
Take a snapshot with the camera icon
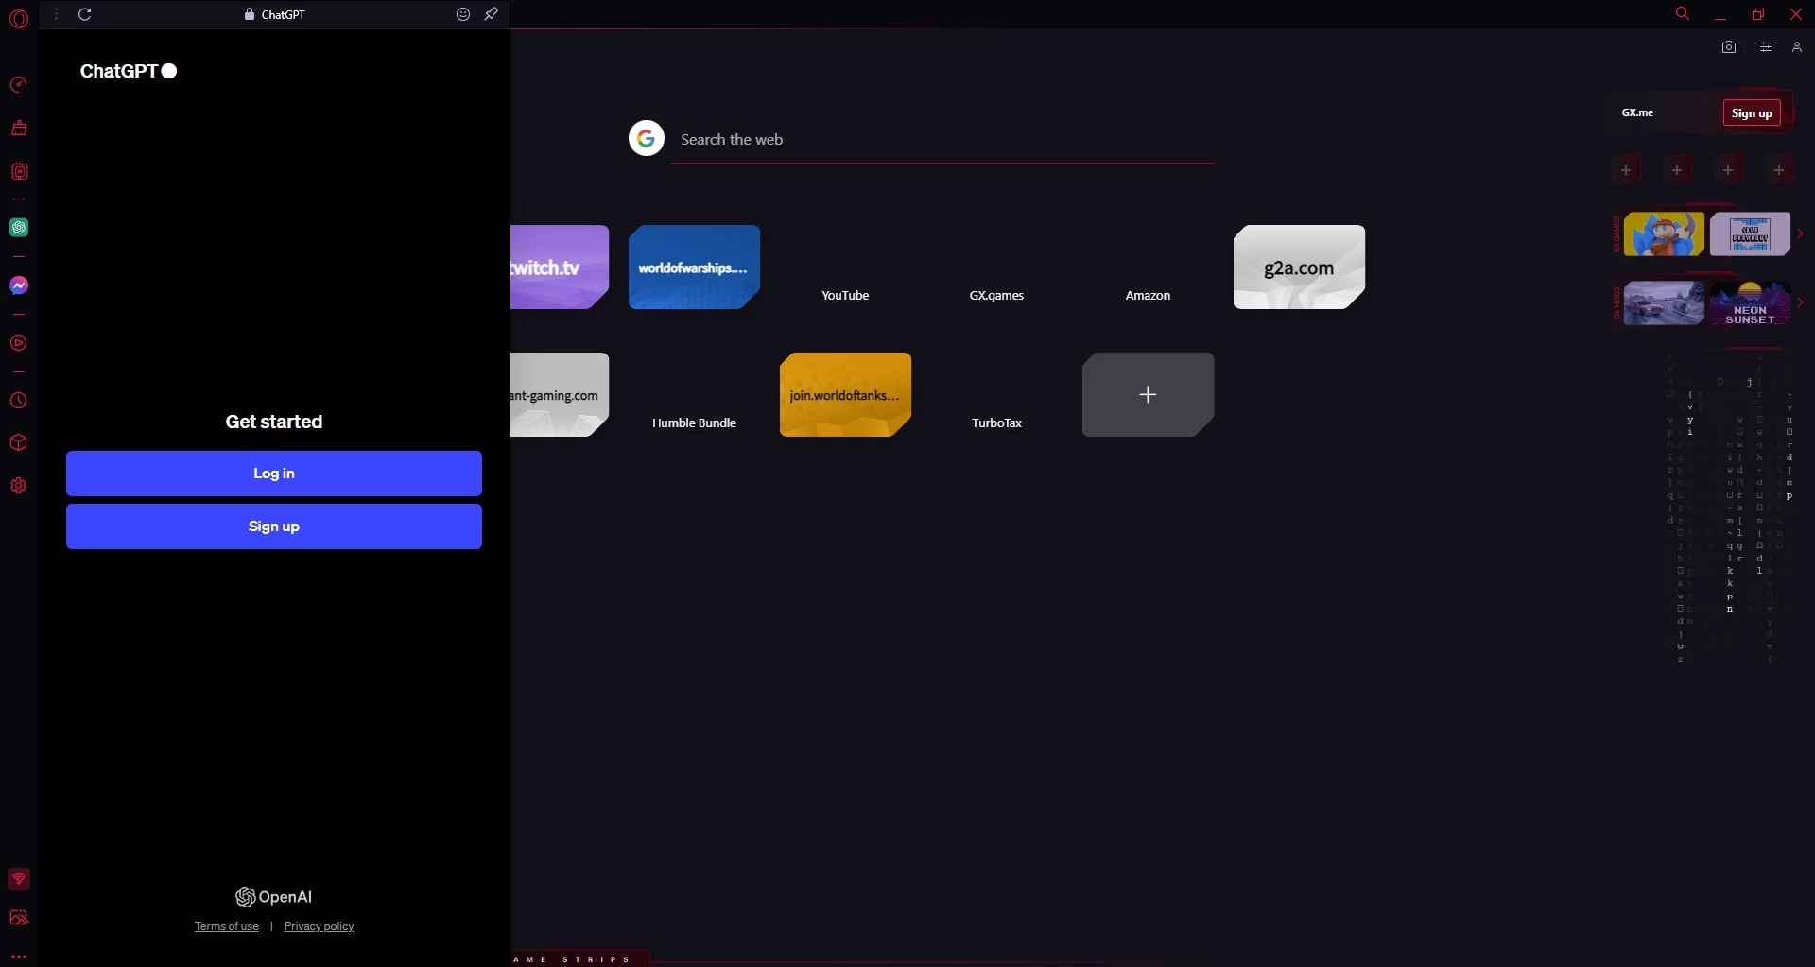coord(1729,47)
